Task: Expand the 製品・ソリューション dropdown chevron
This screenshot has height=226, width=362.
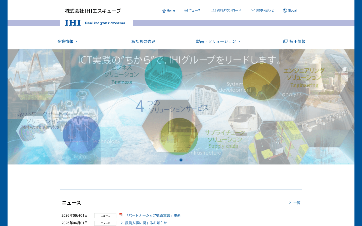Action: pos(239,41)
